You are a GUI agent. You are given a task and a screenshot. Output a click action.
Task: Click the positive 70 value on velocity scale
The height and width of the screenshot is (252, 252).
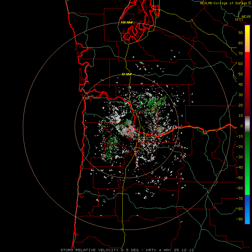[x=241, y=53]
